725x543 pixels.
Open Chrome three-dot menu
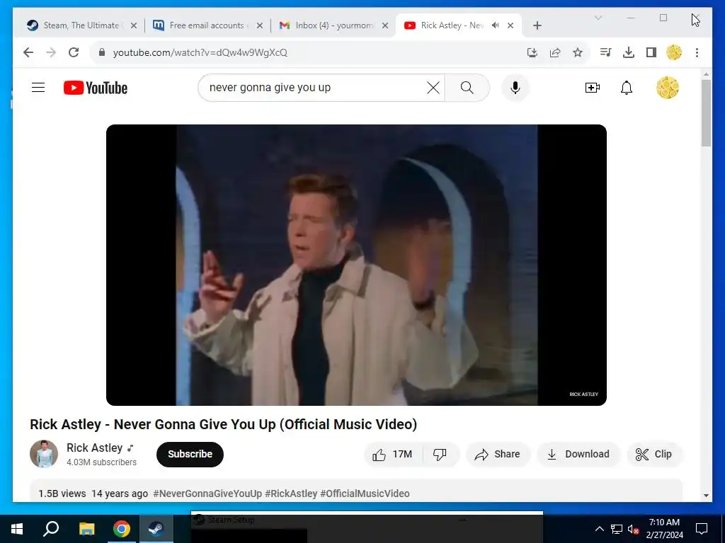pos(697,52)
